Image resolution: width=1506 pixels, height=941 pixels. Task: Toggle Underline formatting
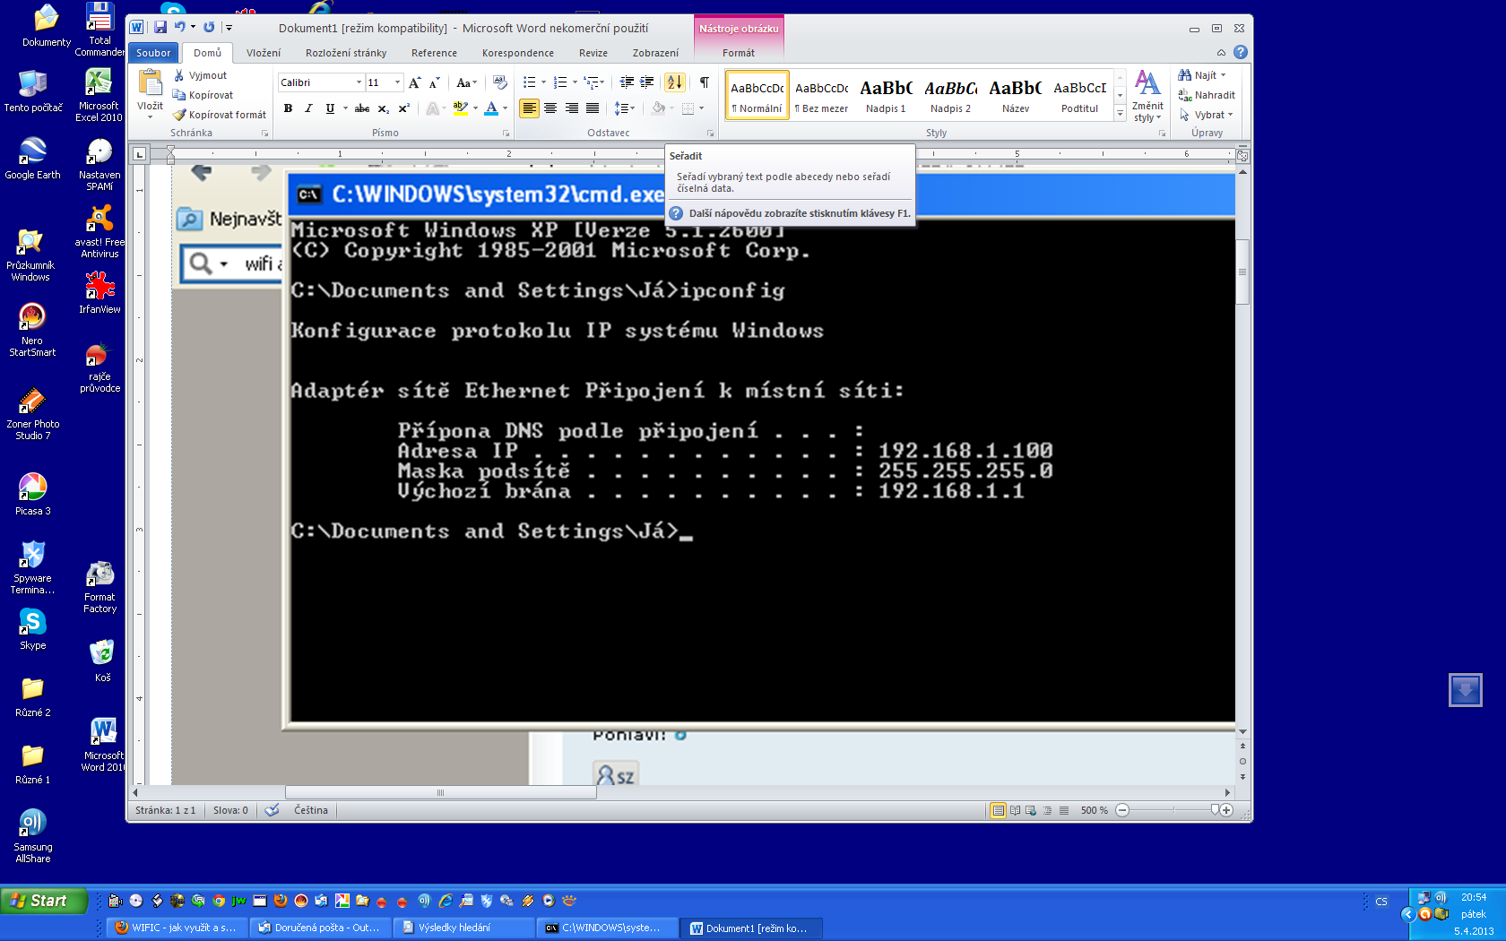pos(330,108)
